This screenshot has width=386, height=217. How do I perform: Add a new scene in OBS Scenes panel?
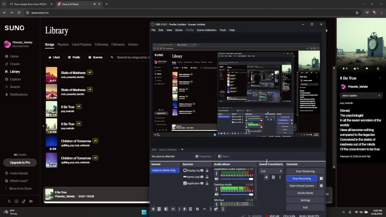pyautogui.click(x=153, y=209)
